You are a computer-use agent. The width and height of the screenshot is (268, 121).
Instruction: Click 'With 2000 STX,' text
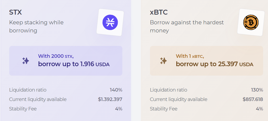click(56, 56)
